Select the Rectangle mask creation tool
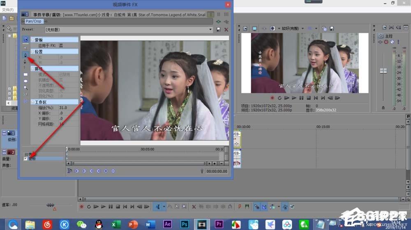Image resolution: width=411 pixels, height=230 pixels. click(25, 74)
